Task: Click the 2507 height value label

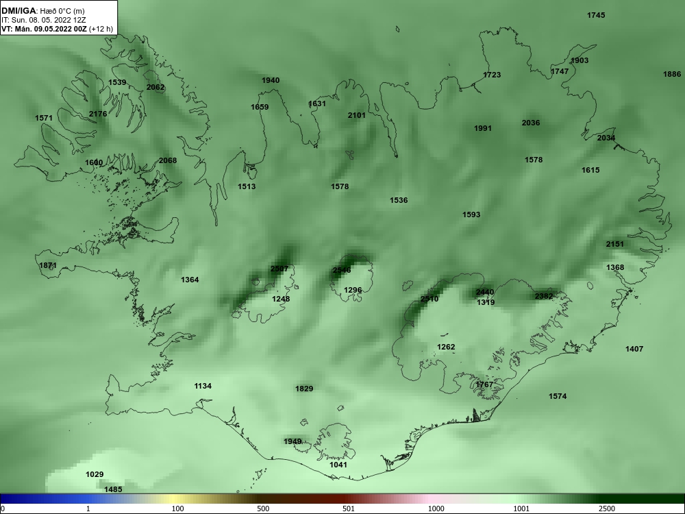Action: pos(279,269)
